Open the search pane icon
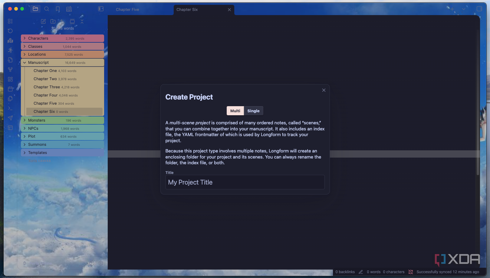 pos(47,9)
